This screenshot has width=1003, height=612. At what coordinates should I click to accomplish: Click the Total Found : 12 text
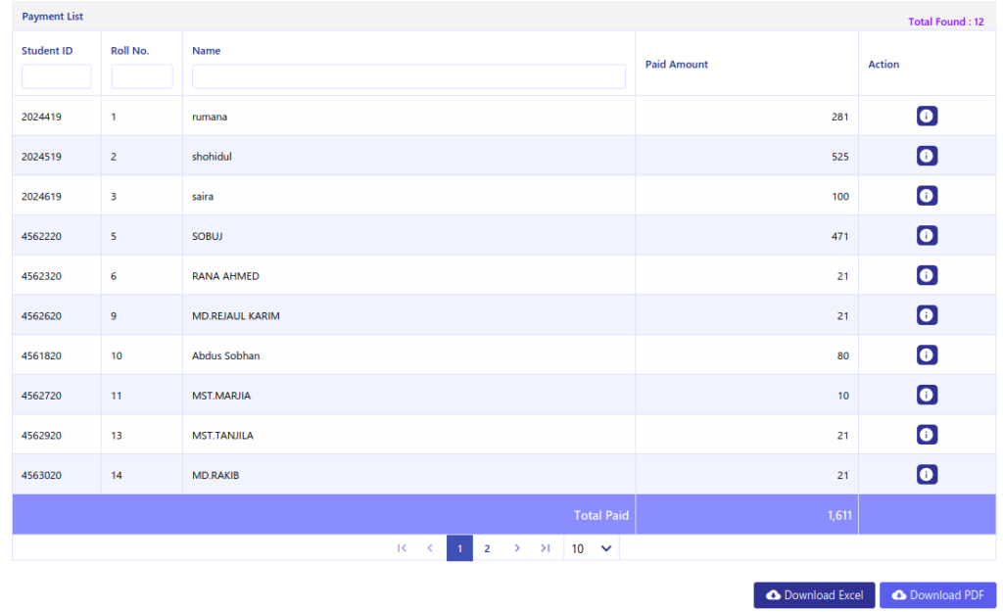click(x=945, y=22)
